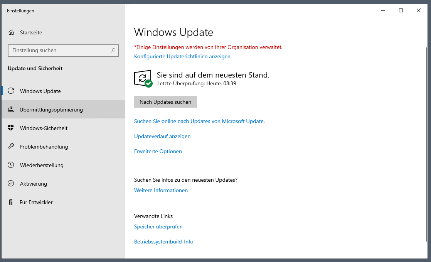Screen dimensions: 431x262
Task: Click the Verwandte Links heading
Action: tap(153, 216)
